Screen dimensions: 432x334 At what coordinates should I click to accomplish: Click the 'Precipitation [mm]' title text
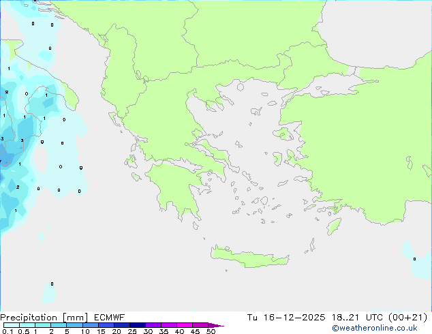pyautogui.click(x=44, y=318)
